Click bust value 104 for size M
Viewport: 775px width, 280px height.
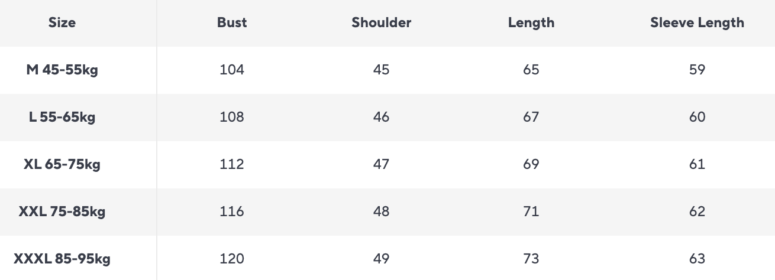click(x=232, y=70)
